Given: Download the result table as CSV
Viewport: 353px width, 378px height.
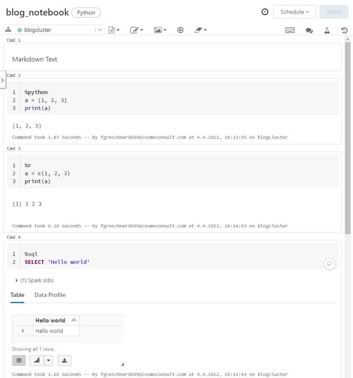Looking at the screenshot, I should click(64, 360).
